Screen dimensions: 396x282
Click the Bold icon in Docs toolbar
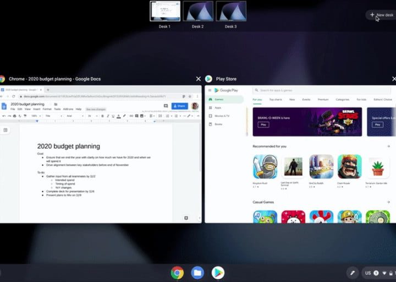coord(102,116)
